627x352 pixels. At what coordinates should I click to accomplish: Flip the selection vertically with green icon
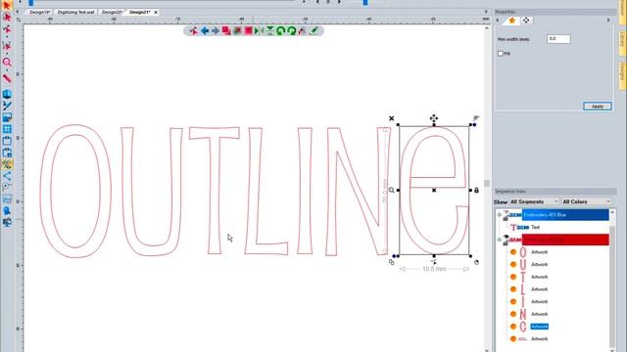point(270,30)
